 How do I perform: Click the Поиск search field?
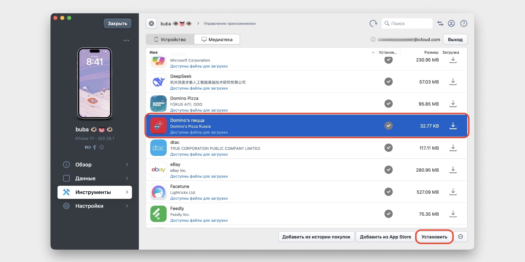(x=409, y=24)
